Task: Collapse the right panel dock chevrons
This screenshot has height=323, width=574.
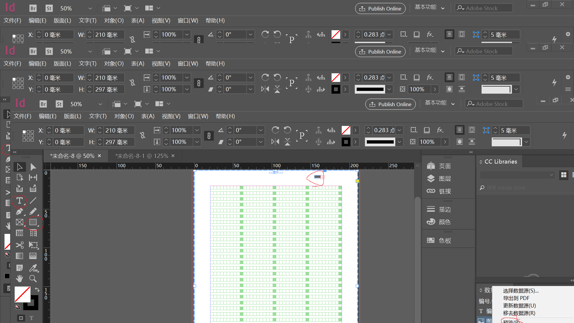Action: (x=471, y=152)
